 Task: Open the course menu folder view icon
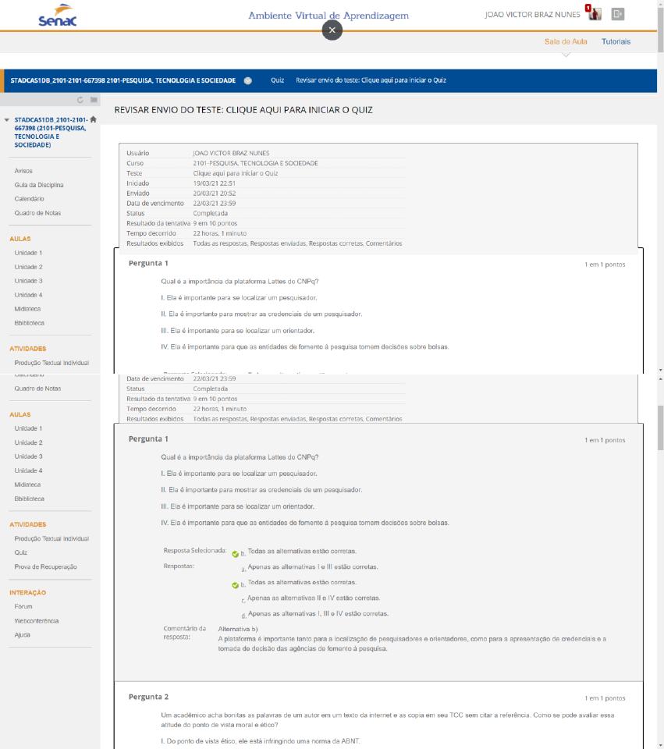tap(93, 100)
